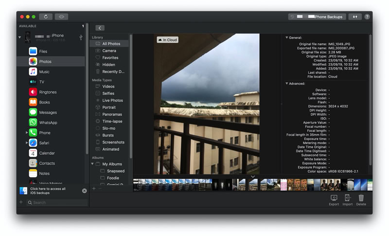Expand the Safari item arrow
The width and height of the screenshot is (389, 236).
[27, 143]
